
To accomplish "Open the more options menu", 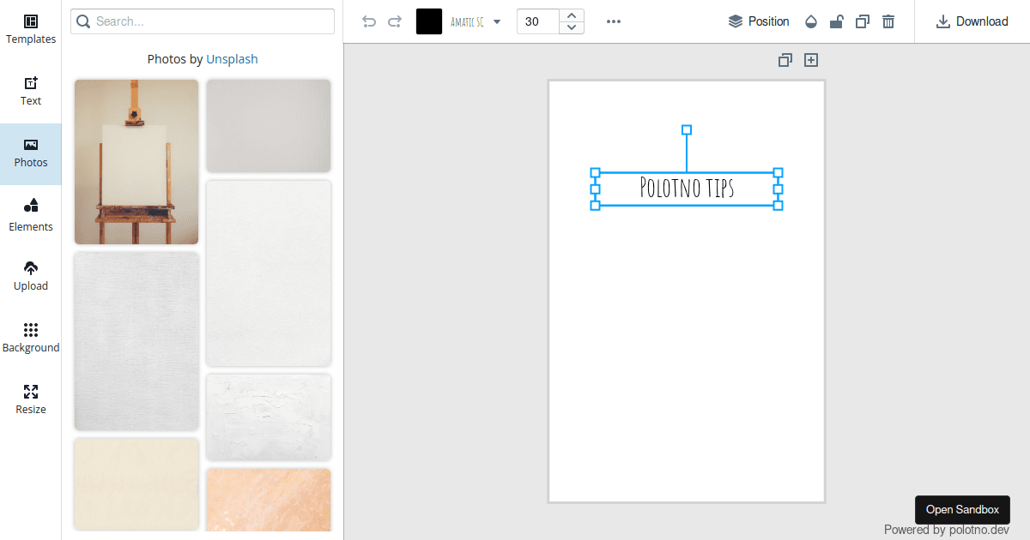I will [613, 21].
